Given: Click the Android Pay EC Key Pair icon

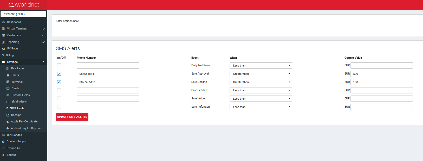Looking at the screenshot, I should click(x=8, y=128).
